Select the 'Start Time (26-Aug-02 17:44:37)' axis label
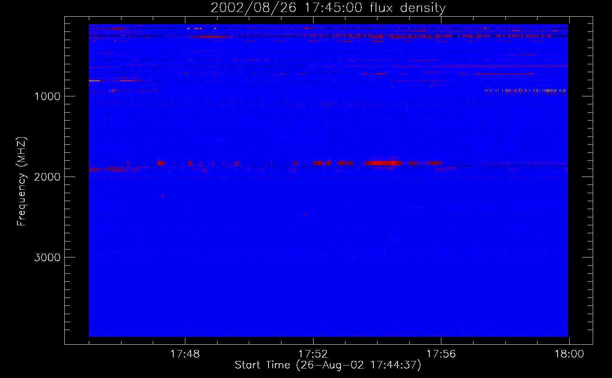Screen dimensions: 612x378 (328, 365)
